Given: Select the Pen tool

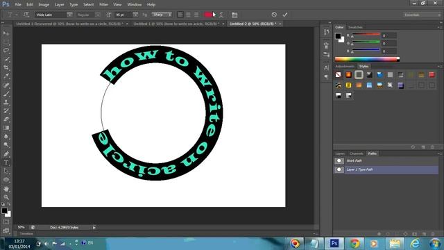Looking at the screenshot, I should click(6, 154).
